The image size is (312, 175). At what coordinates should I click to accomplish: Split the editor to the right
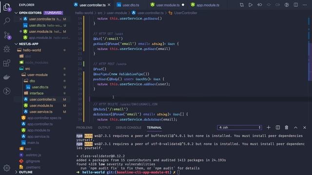[x=296, y=5]
